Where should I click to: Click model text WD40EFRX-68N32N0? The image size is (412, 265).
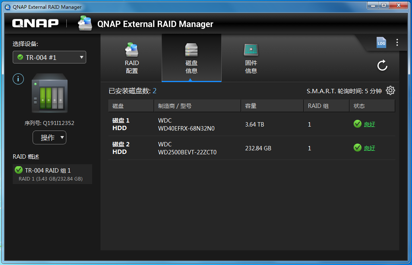pyautogui.click(x=186, y=128)
